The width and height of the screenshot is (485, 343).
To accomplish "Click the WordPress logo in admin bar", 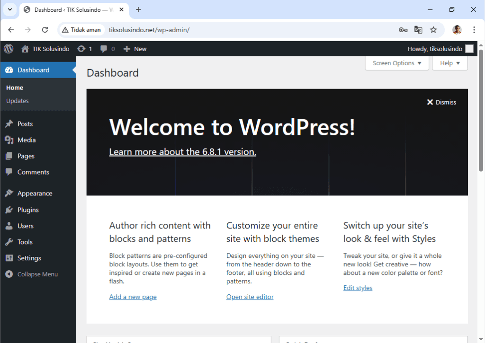I will click(9, 49).
